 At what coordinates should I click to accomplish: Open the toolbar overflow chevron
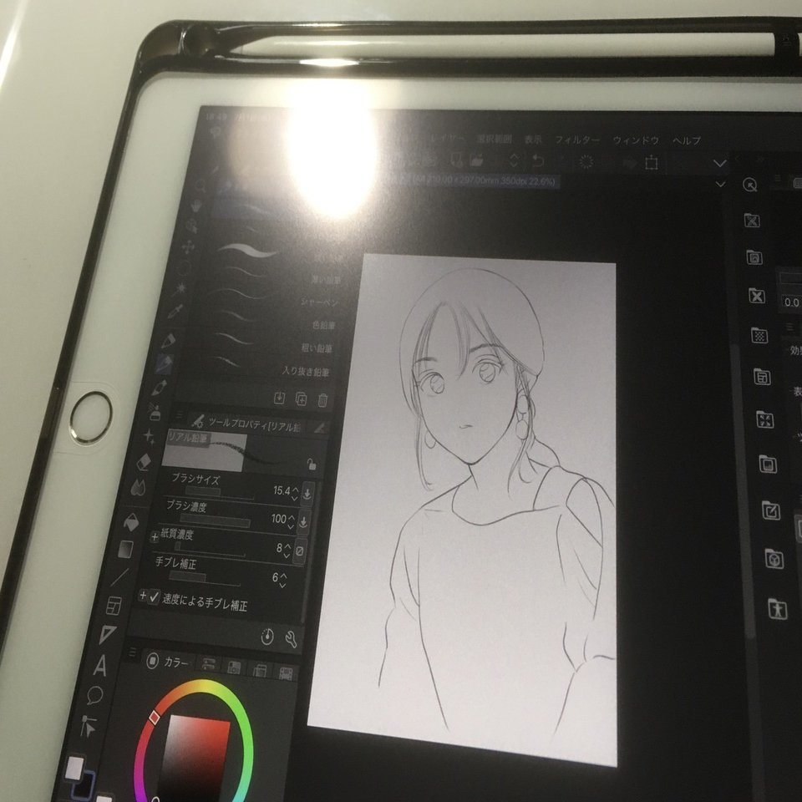(718, 163)
